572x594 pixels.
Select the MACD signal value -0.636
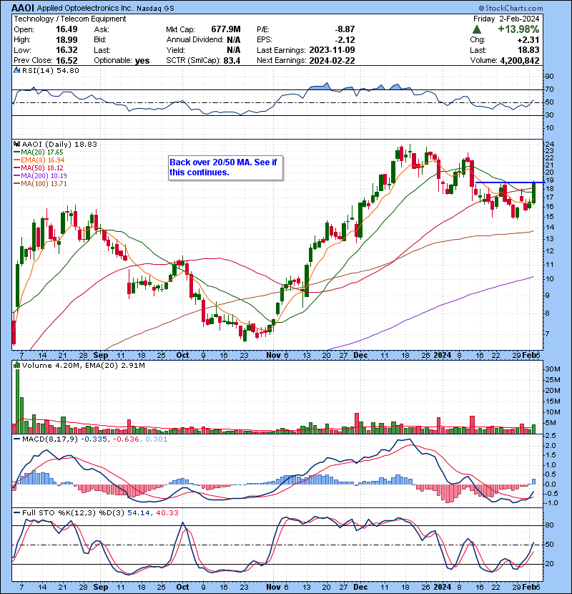click(125, 439)
